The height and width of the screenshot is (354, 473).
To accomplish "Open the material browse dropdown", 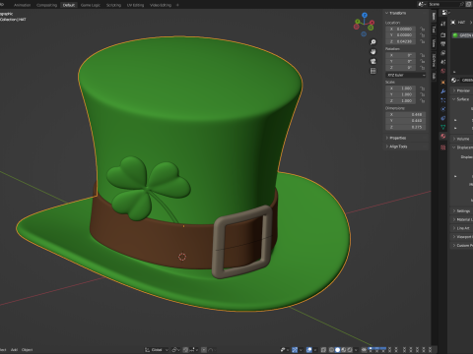I will (x=455, y=81).
